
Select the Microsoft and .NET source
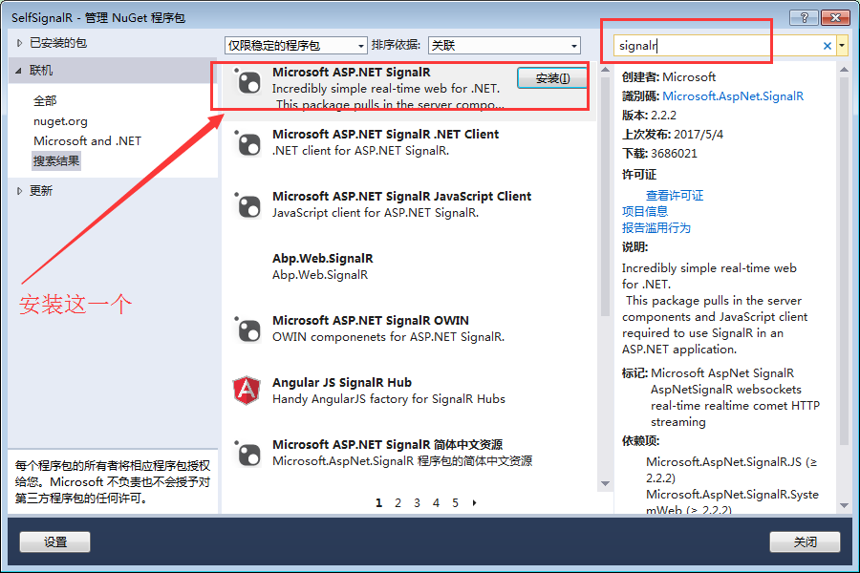[x=87, y=141]
